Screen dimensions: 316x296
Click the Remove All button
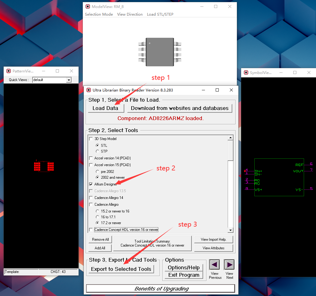pos(100,240)
